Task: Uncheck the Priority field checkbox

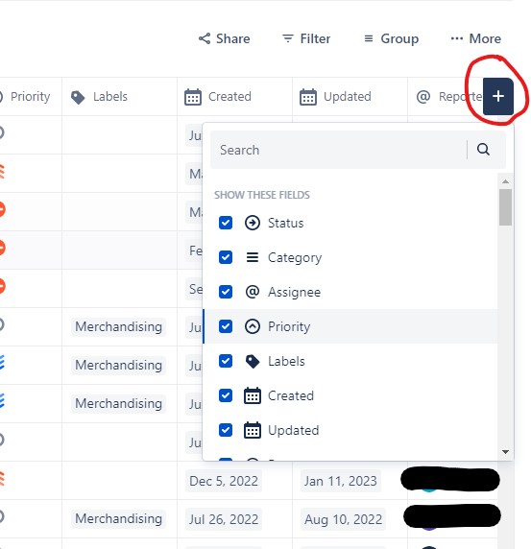Action: point(226,326)
